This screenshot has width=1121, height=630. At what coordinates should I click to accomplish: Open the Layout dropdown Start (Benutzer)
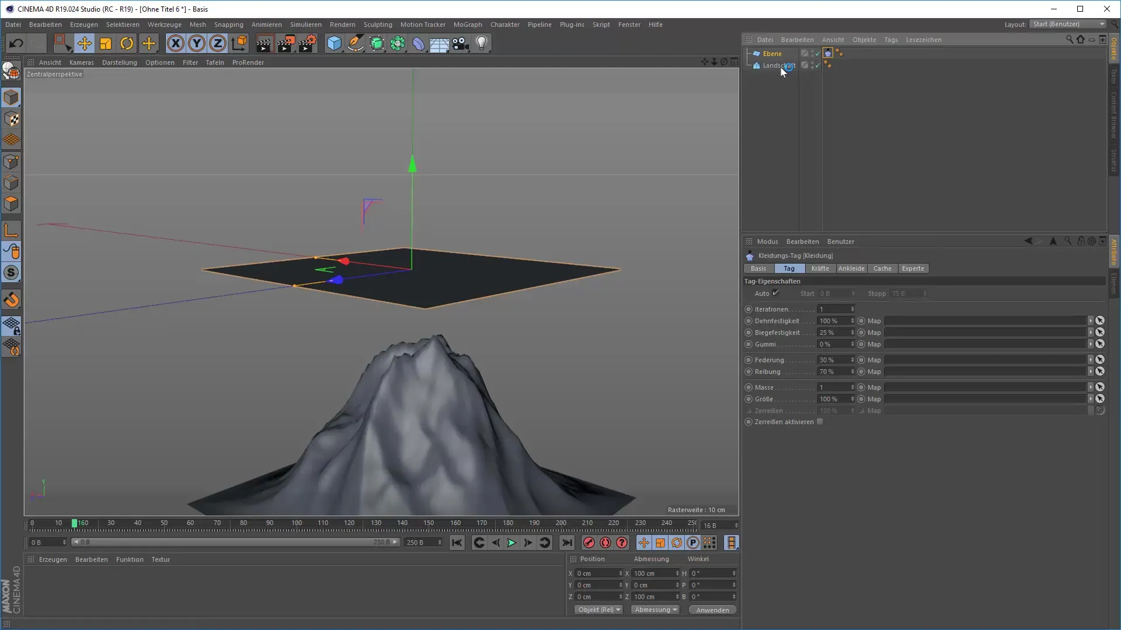click(1068, 24)
